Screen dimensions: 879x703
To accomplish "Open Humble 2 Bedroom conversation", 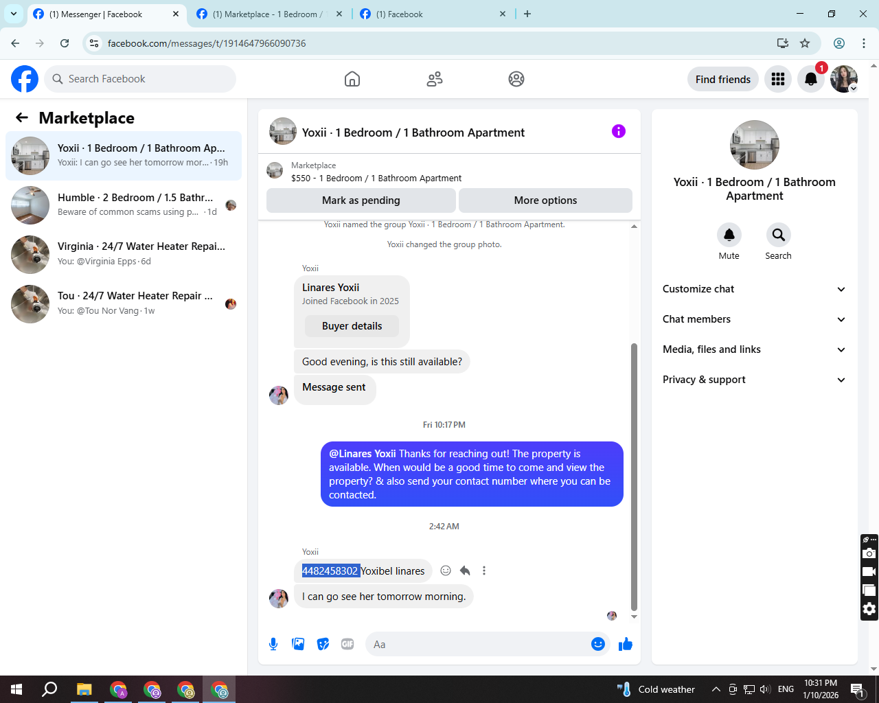I will (x=124, y=205).
